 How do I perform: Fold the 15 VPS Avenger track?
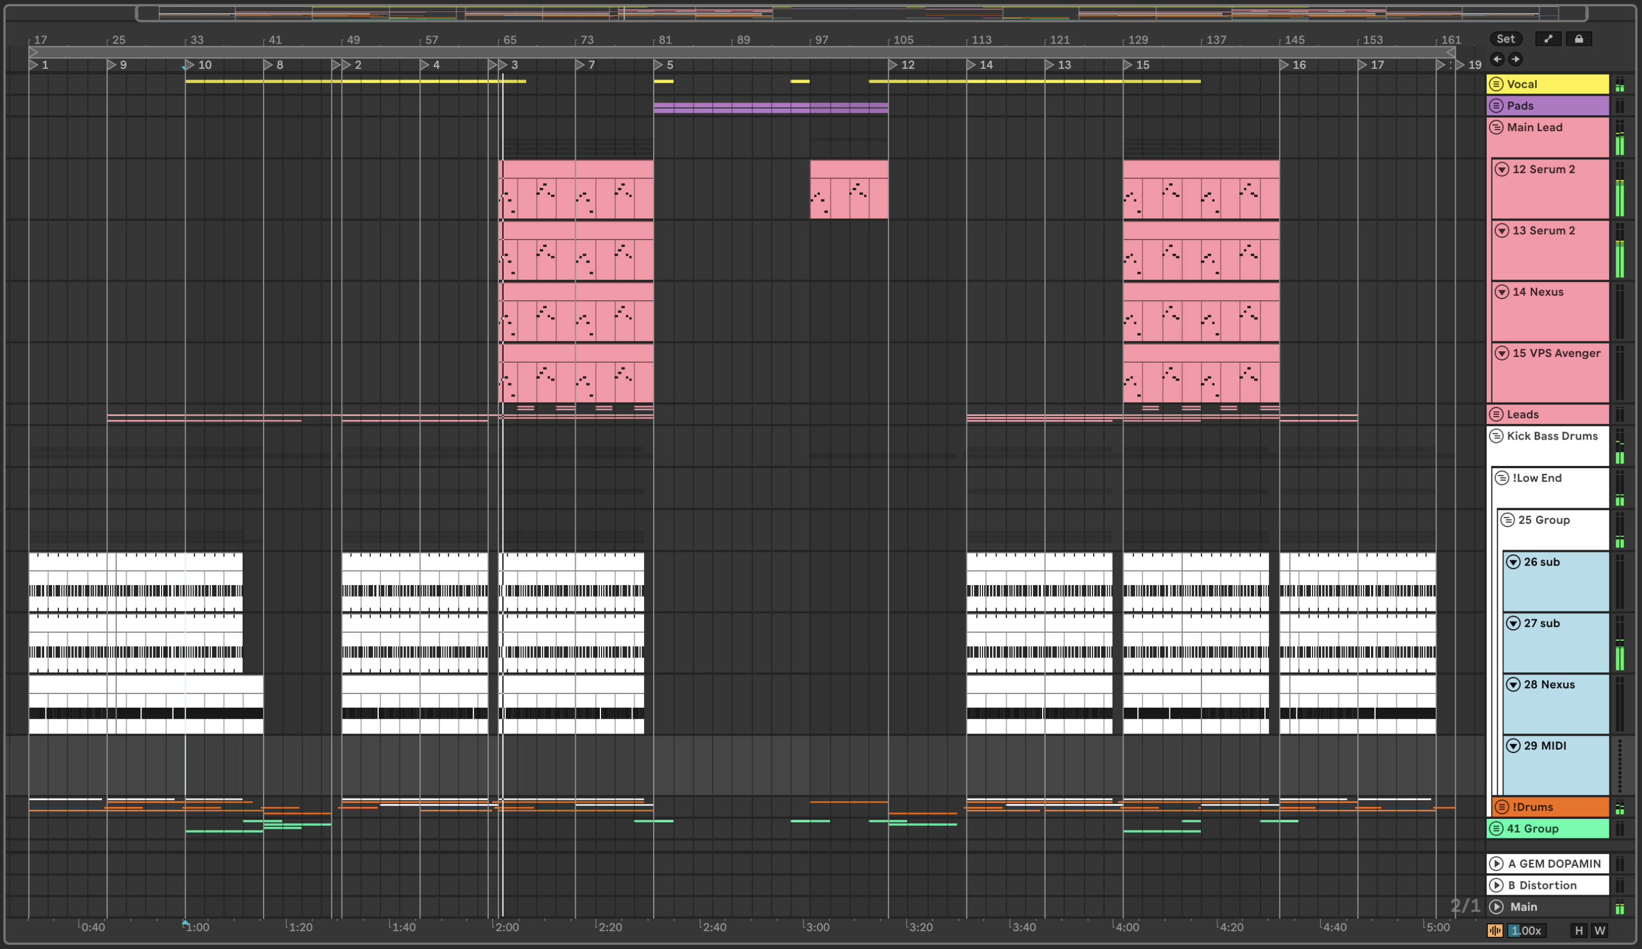[x=1502, y=353]
